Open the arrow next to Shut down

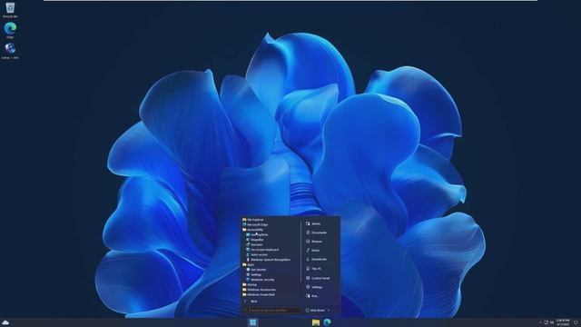(329, 311)
